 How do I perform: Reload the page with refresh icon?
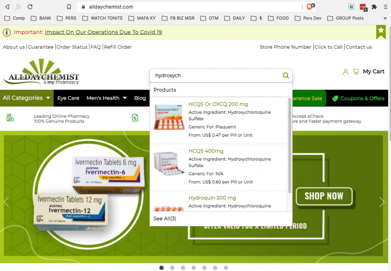[x=30, y=7]
